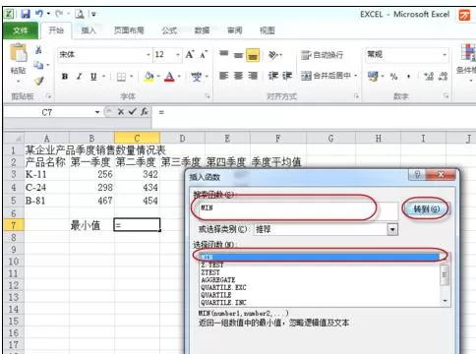Image resolution: width=476 pixels, height=354 pixels.
Task: Click the Undo arrow icon
Action: [x=39, y=14]
